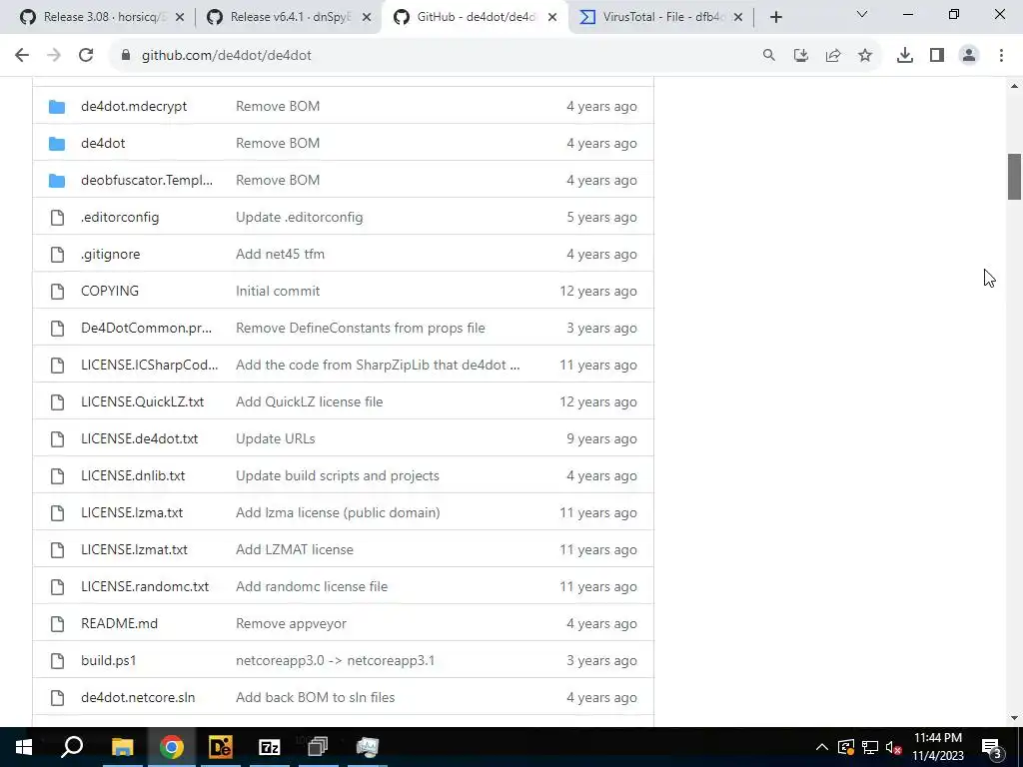This screenshot has width=1023, height=767.
Task: Open LICENSE.QuickLZ.txt file
Action: 142,401
